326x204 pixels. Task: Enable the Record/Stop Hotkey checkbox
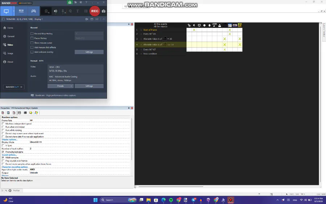(x=32, y=33)
